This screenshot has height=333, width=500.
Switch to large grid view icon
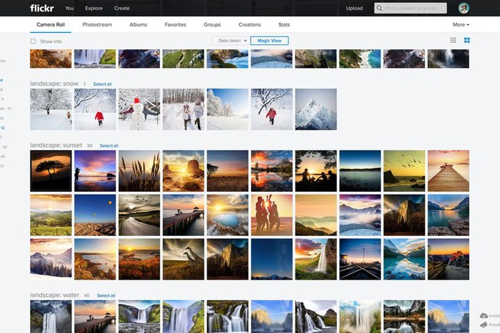click(467, 41)
